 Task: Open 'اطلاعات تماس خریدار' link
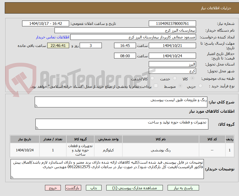(x=53, y=37)
